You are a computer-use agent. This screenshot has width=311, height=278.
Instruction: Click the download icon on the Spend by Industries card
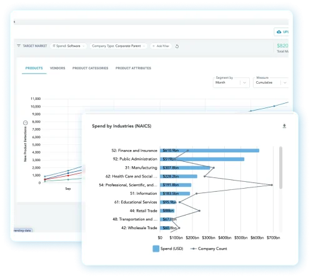coord(284,126)
